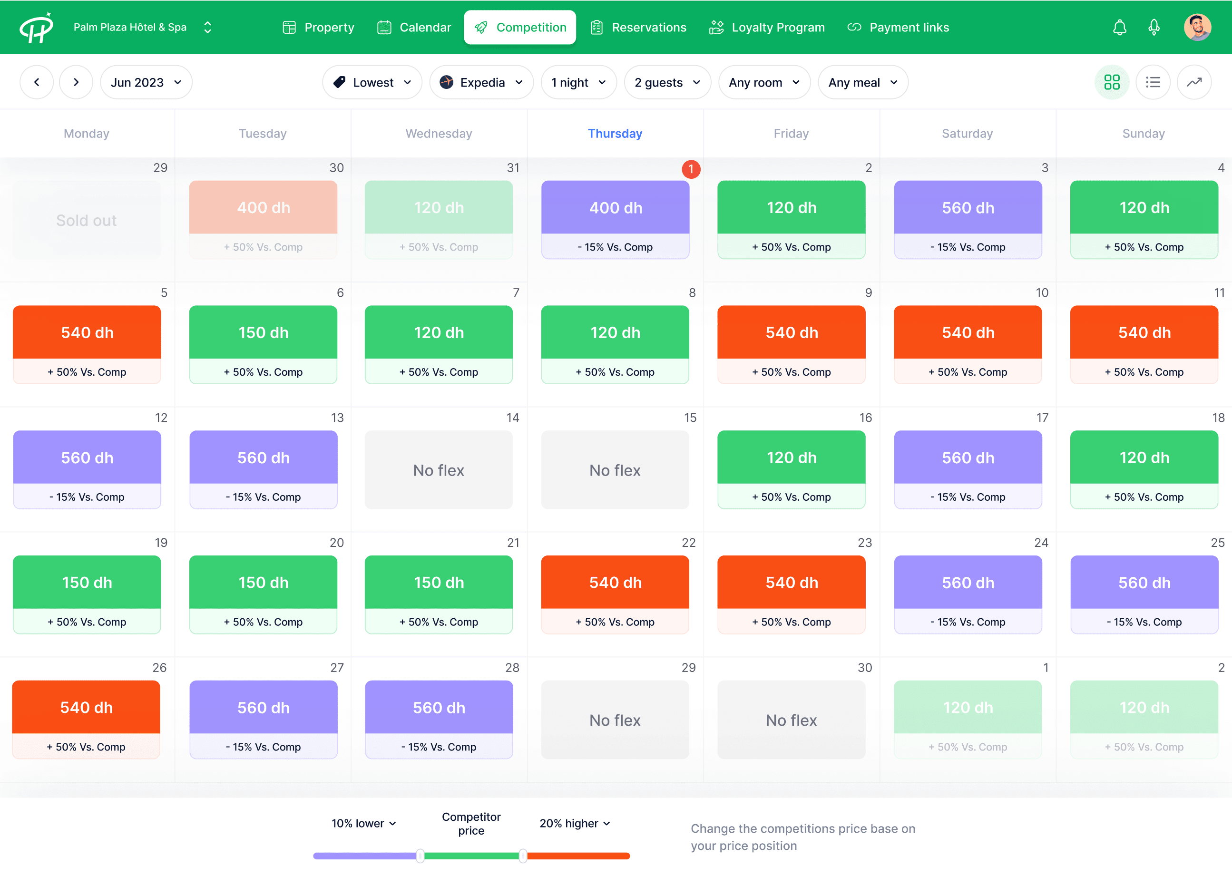This screenshot has height=876, width=1232.
Task: Click the Palm Plaza logo
Action: [36, 27]
